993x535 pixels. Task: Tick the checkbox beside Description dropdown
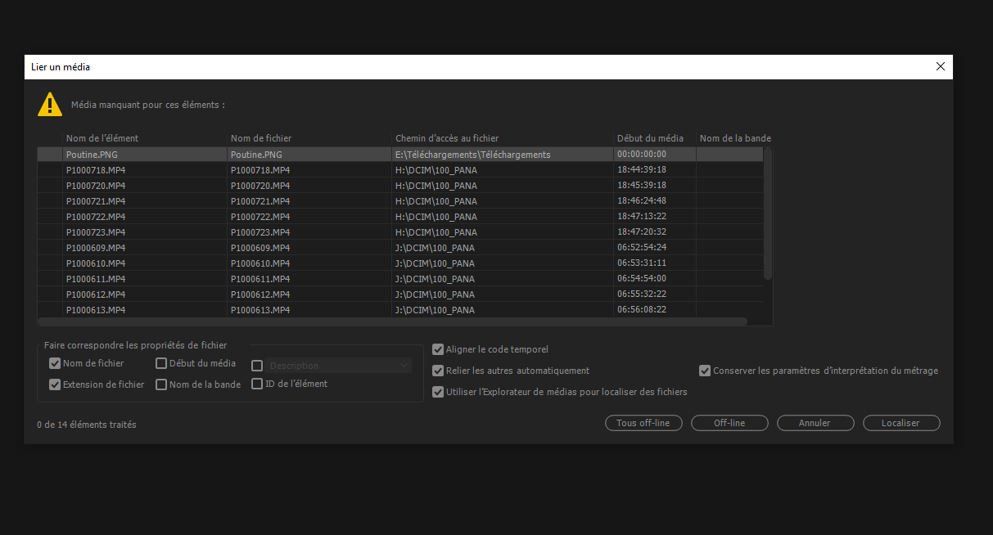tap(257, 366)
